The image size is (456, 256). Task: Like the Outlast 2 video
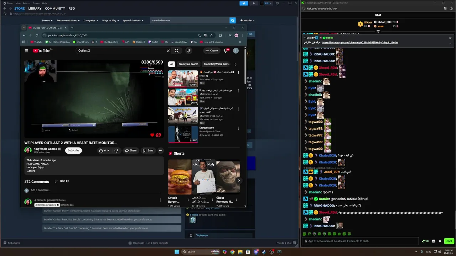104,150
